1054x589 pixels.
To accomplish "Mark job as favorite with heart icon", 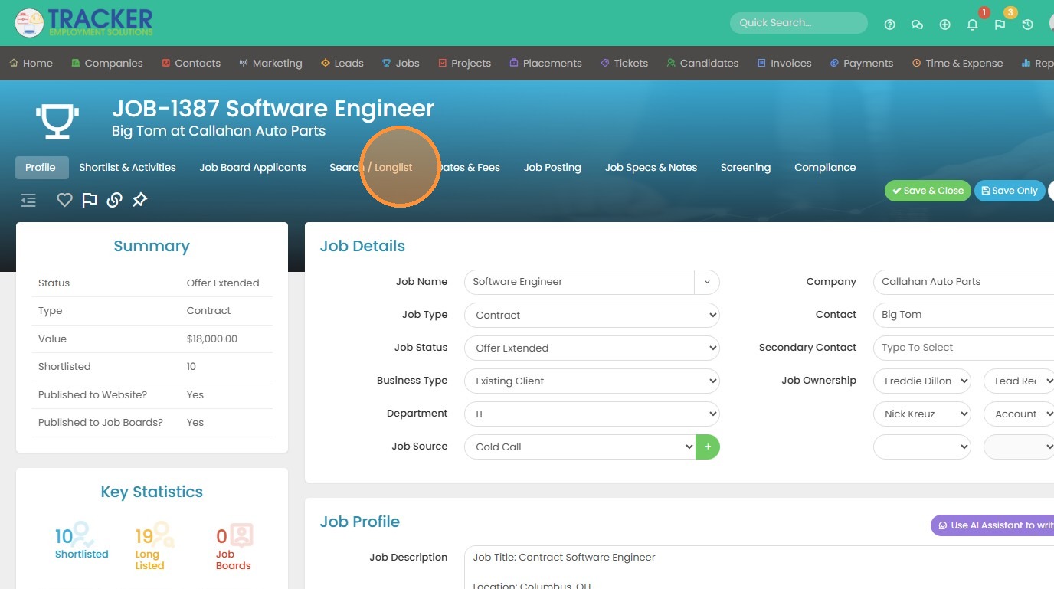I will tap(64, 200).
